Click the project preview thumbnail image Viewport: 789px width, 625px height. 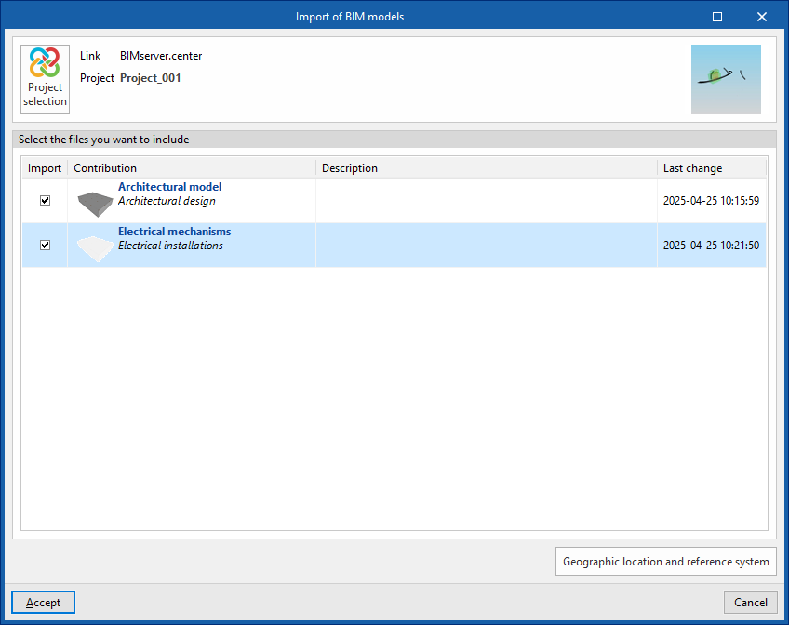[x=726, y=79]
